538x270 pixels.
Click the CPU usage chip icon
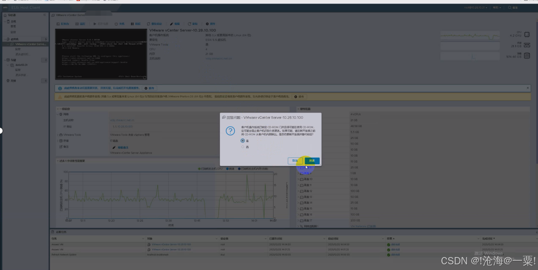[527, 35]
